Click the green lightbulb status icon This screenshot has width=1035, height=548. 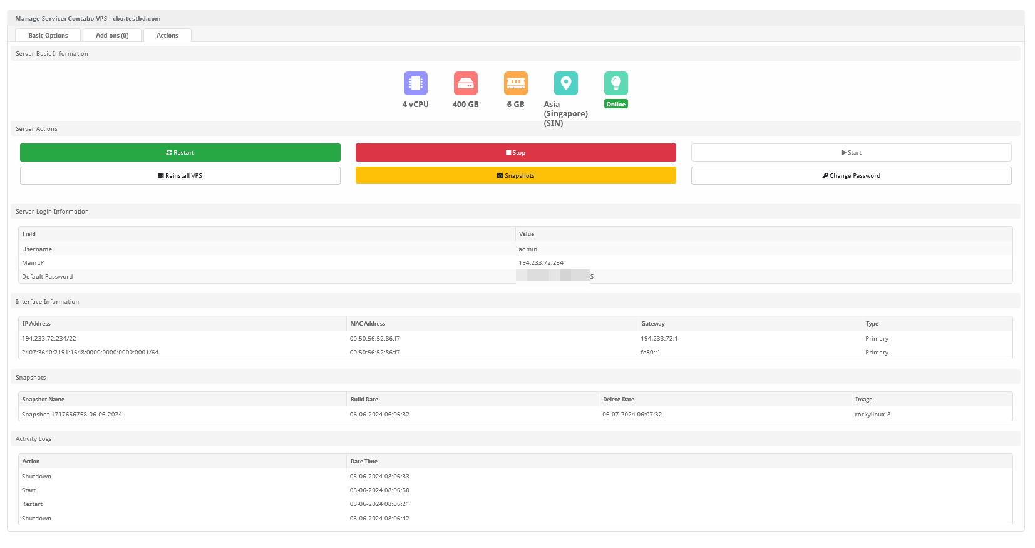pyautogui.click(x=615, y=83)
